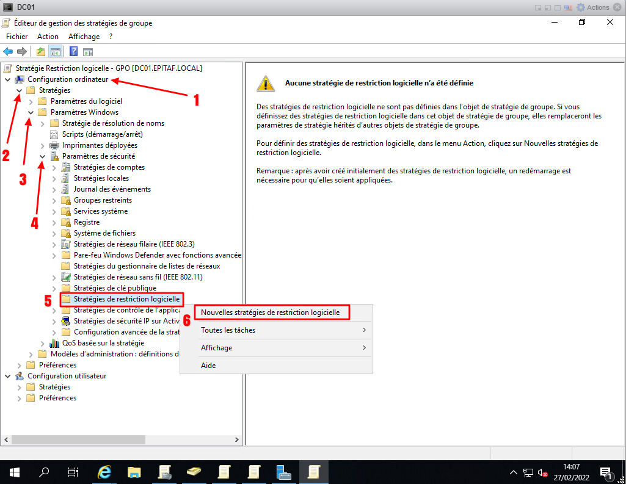
Task: Click the taskbar search magnifier icon
Action: (x=44, y=472)
